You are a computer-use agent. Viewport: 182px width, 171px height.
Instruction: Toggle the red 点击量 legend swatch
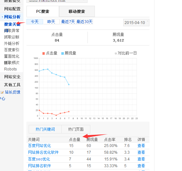coord(44,53)
